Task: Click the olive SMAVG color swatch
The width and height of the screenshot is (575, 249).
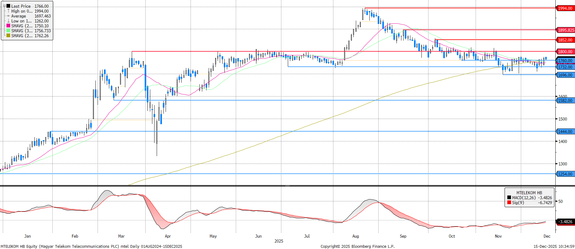Action: coord(8,36)
